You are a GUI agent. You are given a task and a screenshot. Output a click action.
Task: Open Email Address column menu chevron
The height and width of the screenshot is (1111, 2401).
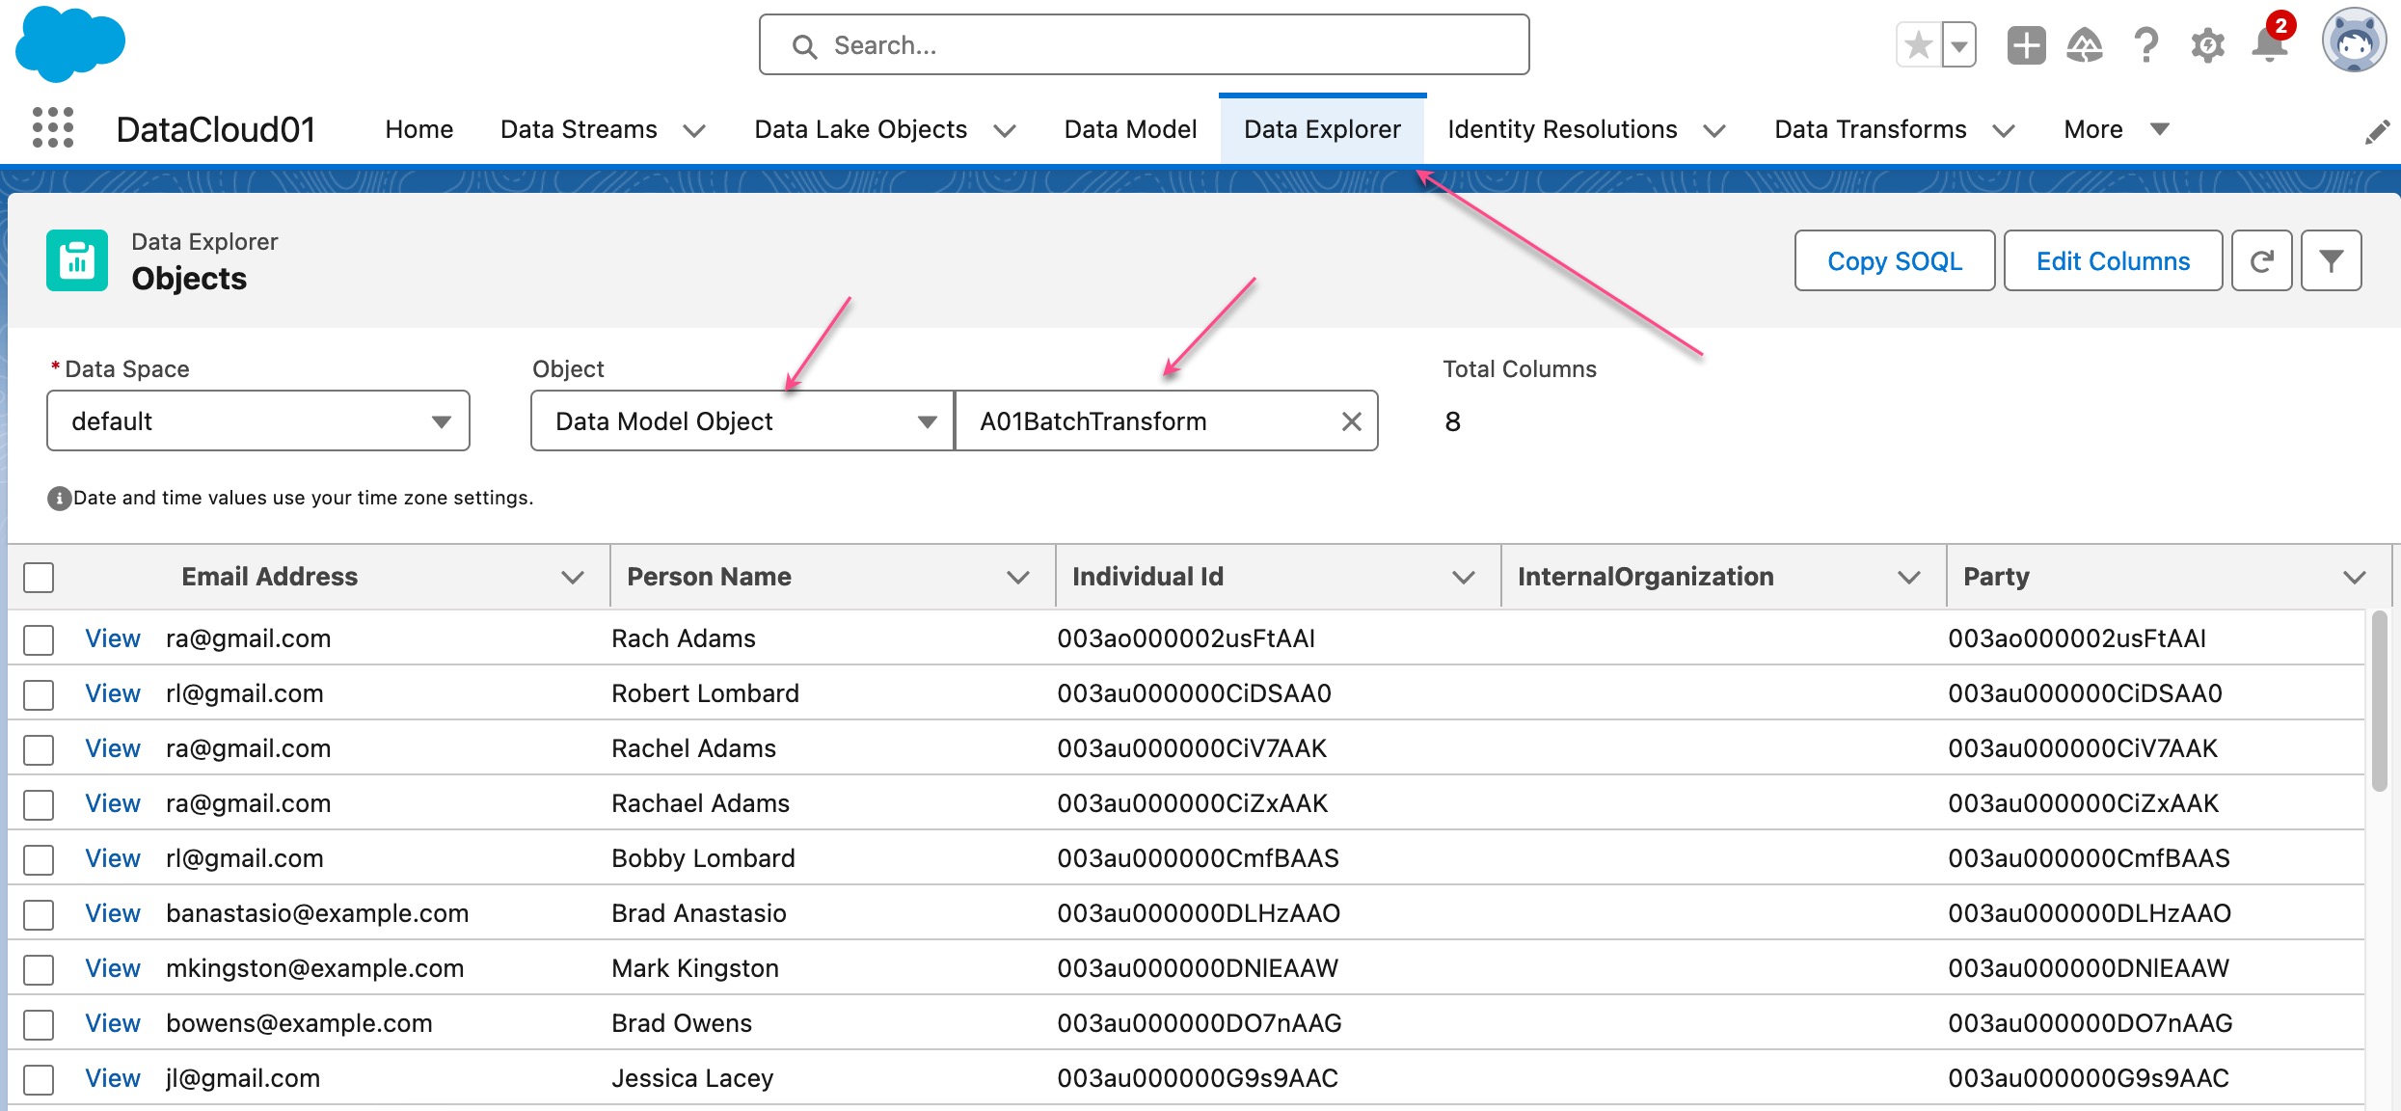pyautogui.click(x=573, y=577)
